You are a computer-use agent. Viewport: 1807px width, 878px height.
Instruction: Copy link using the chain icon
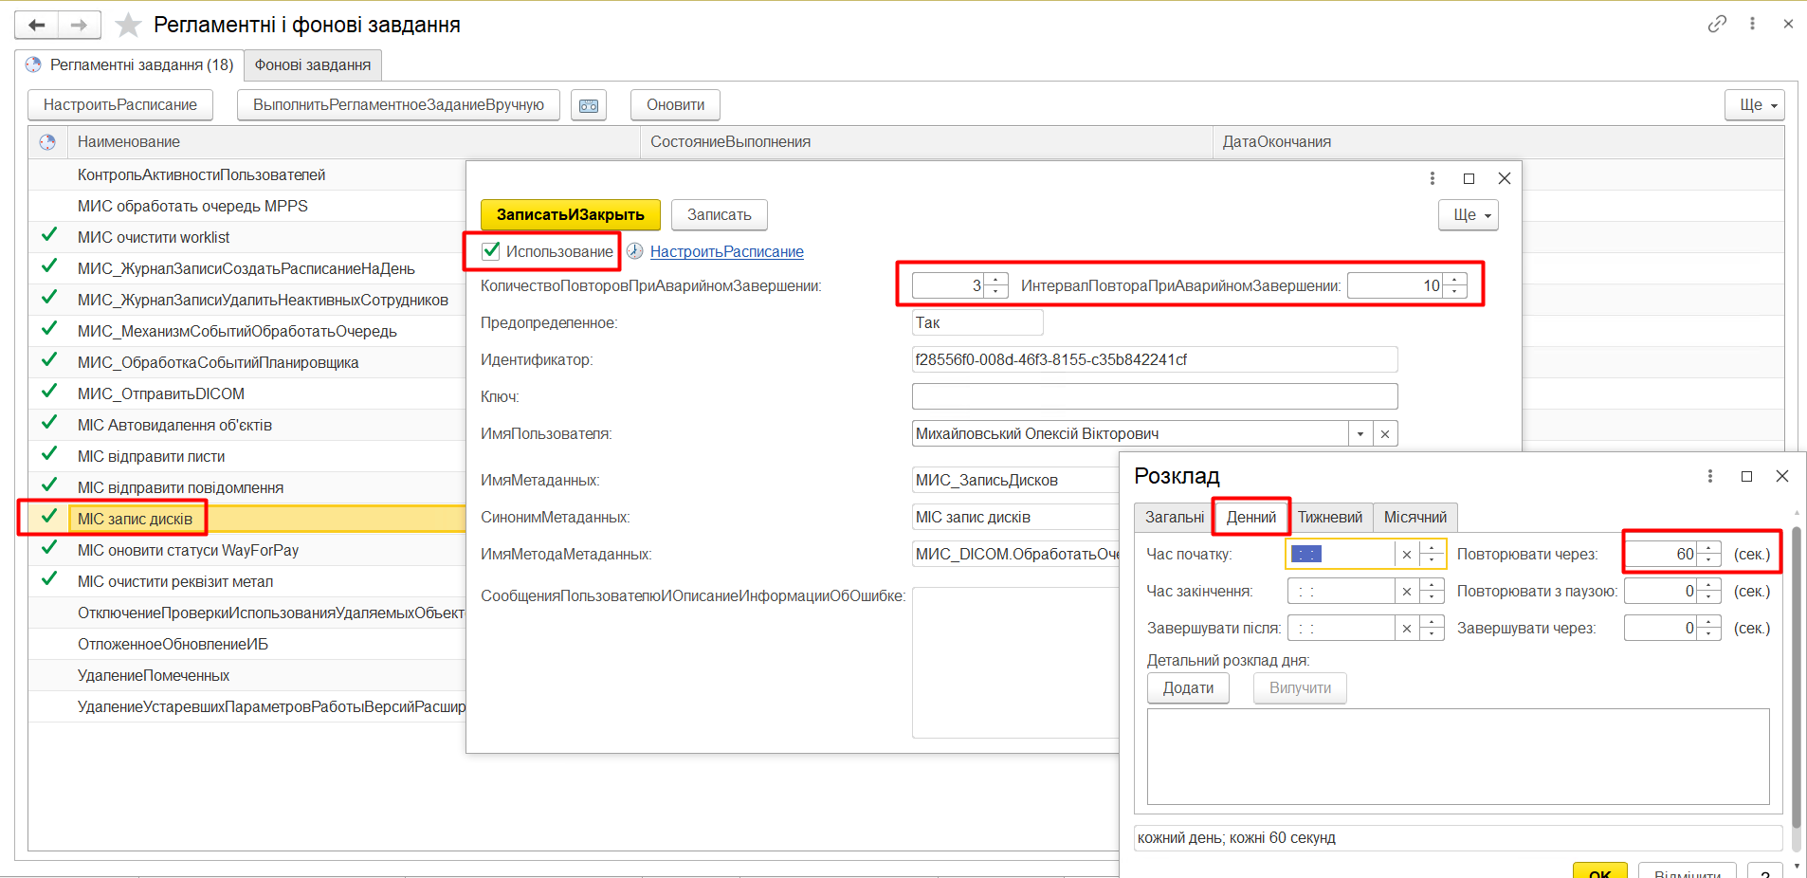(x=1717, y=24)
